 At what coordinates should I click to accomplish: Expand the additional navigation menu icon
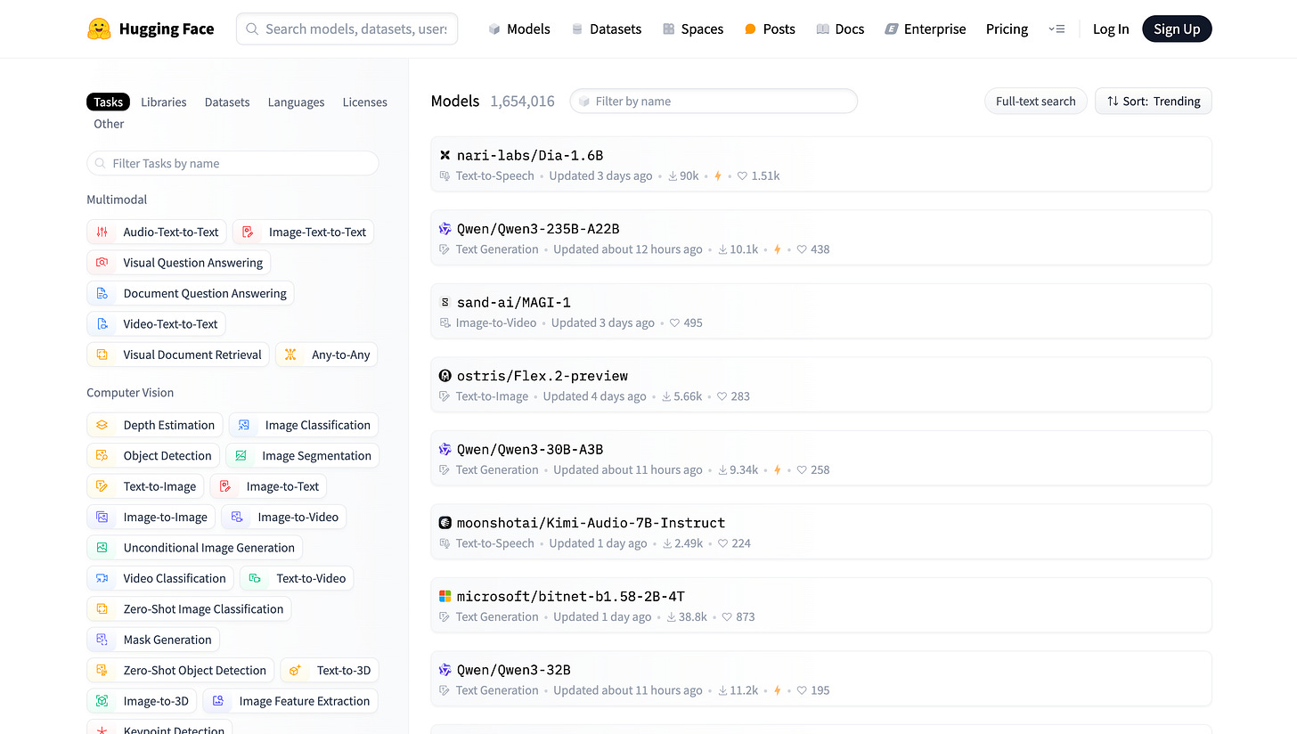[x=1056, y=29]
